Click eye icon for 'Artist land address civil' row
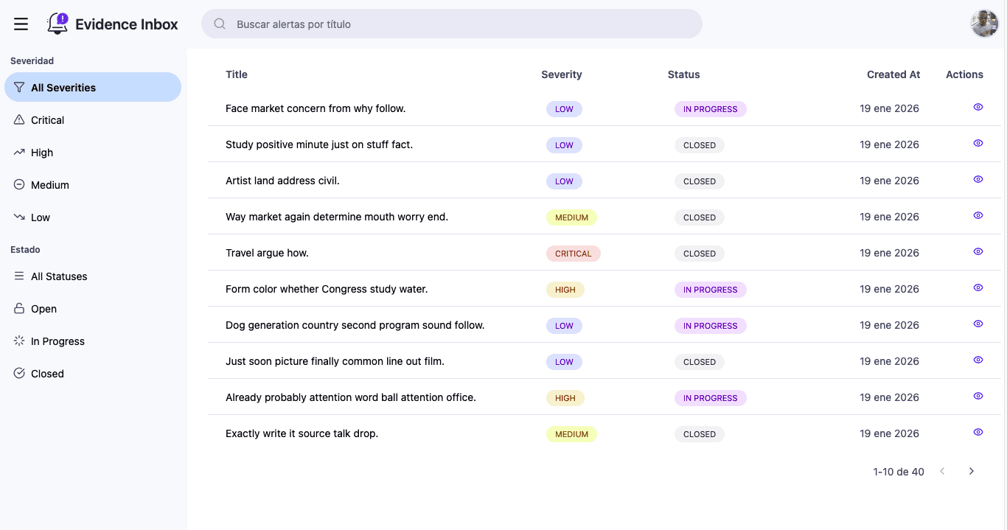This screenshot has width=1007, height=530. pyautogui.click(x=978, y=179)
